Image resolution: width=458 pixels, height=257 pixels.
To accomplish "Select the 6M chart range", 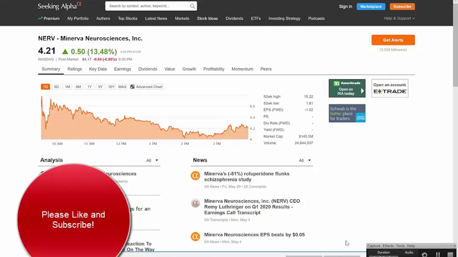I will tap(78, 87).
